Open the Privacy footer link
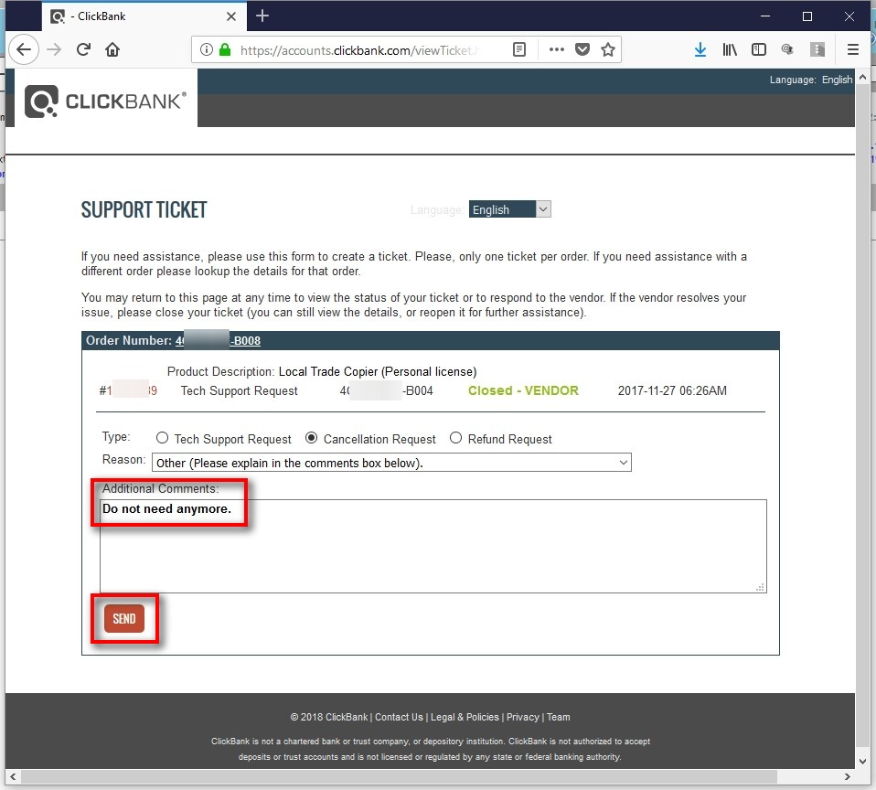Image resolution: width=876 pixels, height=790 pixels. tap(523, 717)
